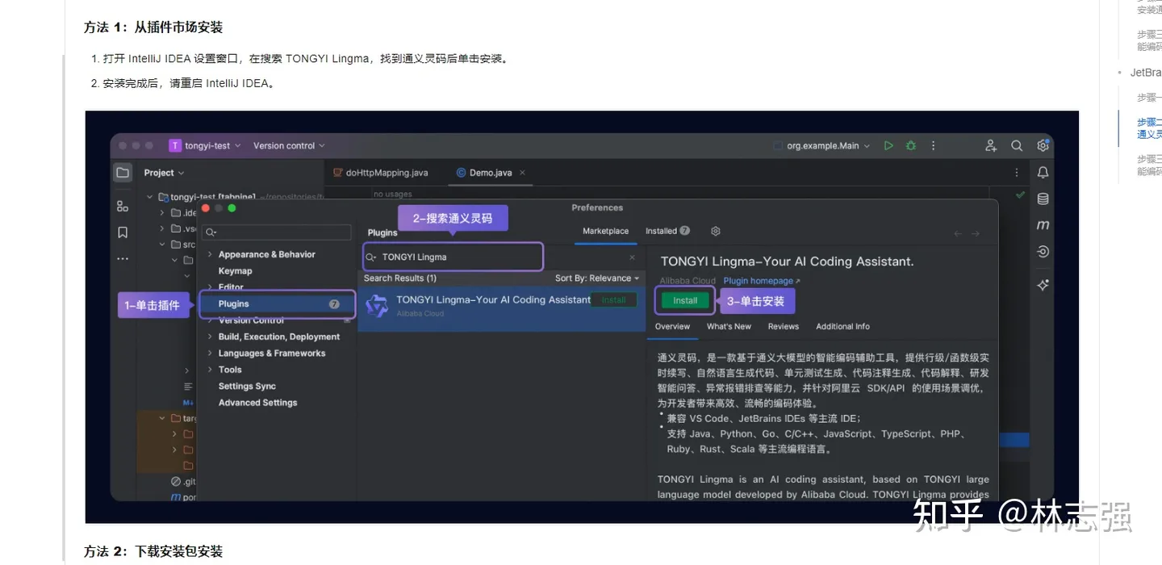Open the AI Assistant sparkle icon
Image resolution: width=1162 pixels, height=565 pixels.
click(1043, 285)
